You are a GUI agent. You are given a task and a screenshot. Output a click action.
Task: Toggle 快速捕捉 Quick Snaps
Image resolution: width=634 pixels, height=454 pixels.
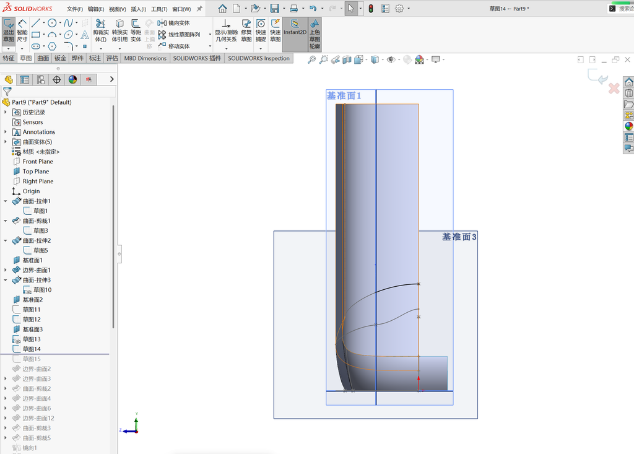pos(261,31)
